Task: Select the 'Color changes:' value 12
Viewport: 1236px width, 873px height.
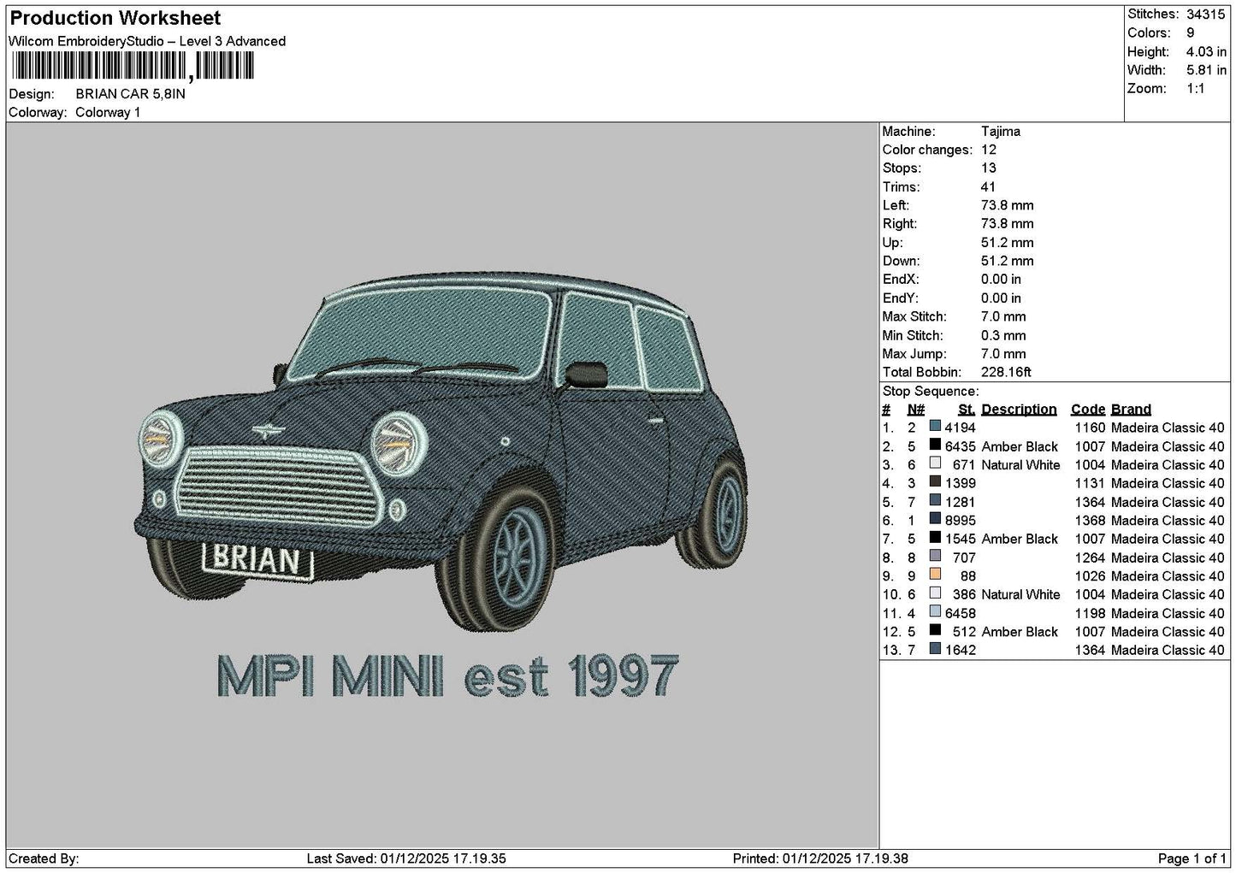Action: click(x=989, y=150)
